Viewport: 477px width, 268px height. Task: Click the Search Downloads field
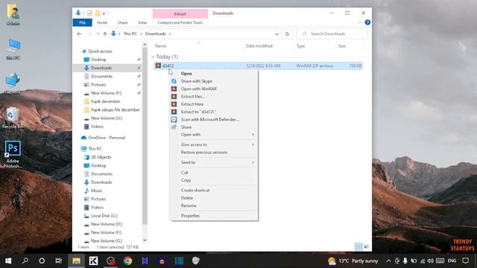[x=332, y=33]
